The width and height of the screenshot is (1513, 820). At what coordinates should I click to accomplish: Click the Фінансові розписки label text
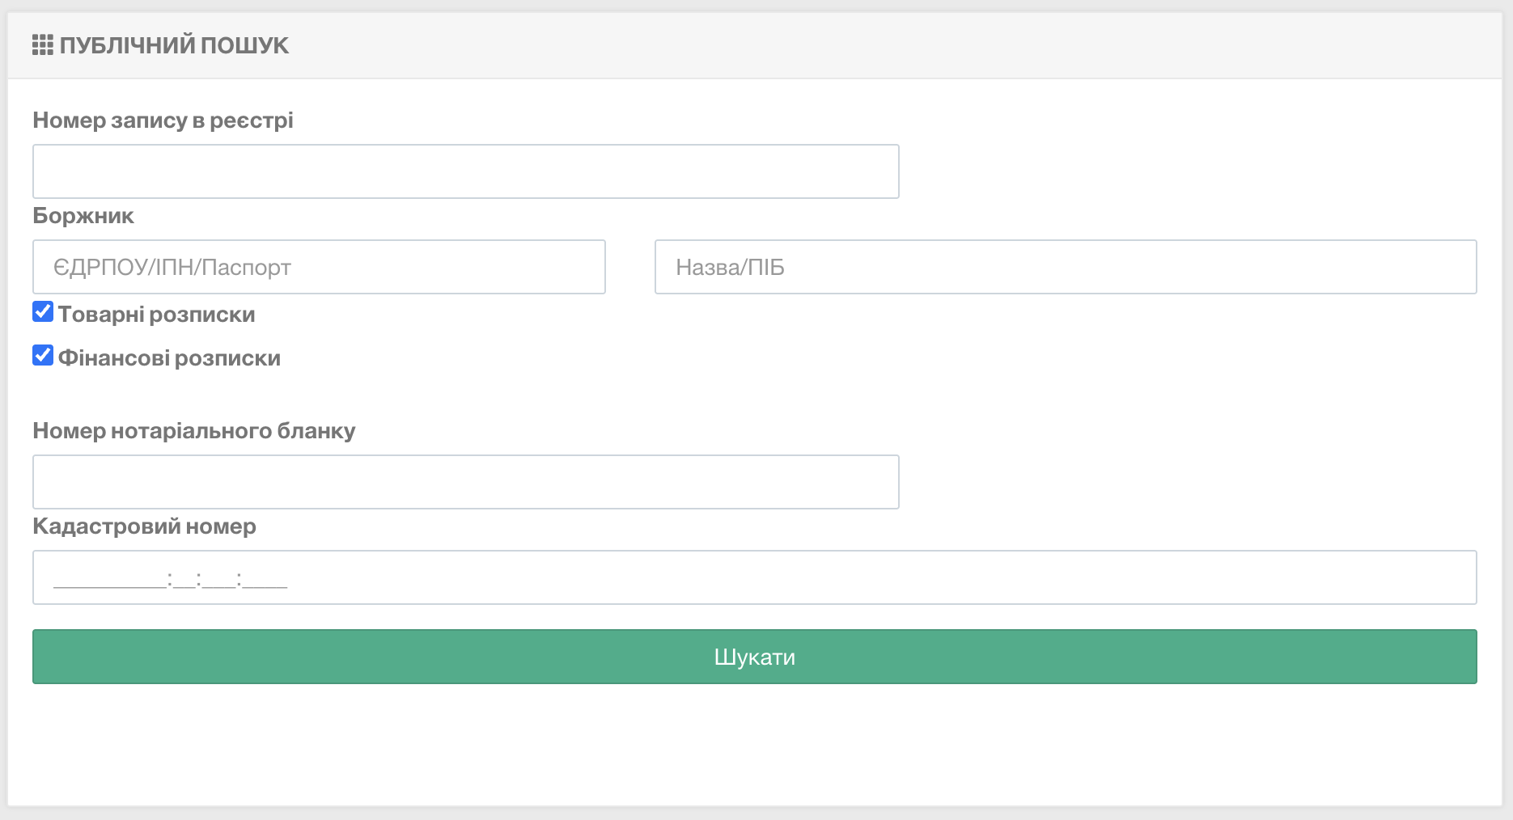(x=169, y=358)
